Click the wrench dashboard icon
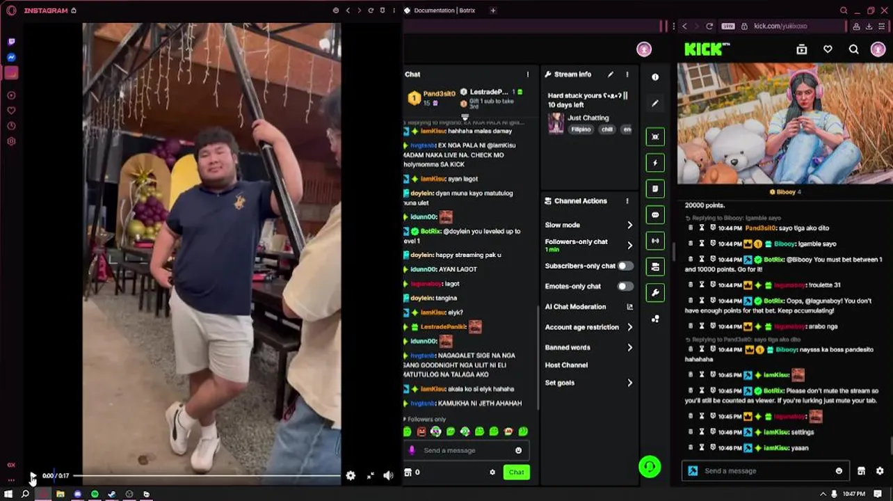This screenshot has width=893, height=501. (655, 293)
